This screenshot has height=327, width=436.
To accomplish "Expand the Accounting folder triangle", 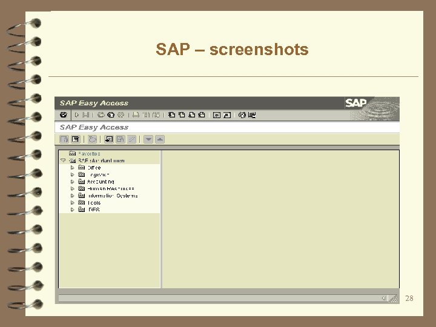I will (x=72, y=182).
